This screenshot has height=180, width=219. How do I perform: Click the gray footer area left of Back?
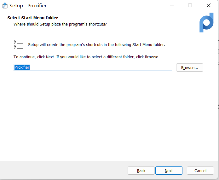(x=63, y=171)
